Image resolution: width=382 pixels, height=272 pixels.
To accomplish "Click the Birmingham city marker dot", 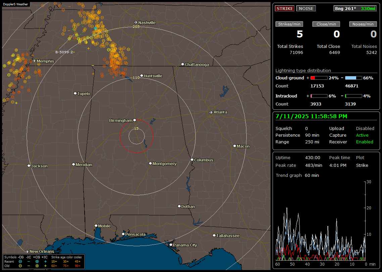I will pyautogui.click(x=135, y=120).
